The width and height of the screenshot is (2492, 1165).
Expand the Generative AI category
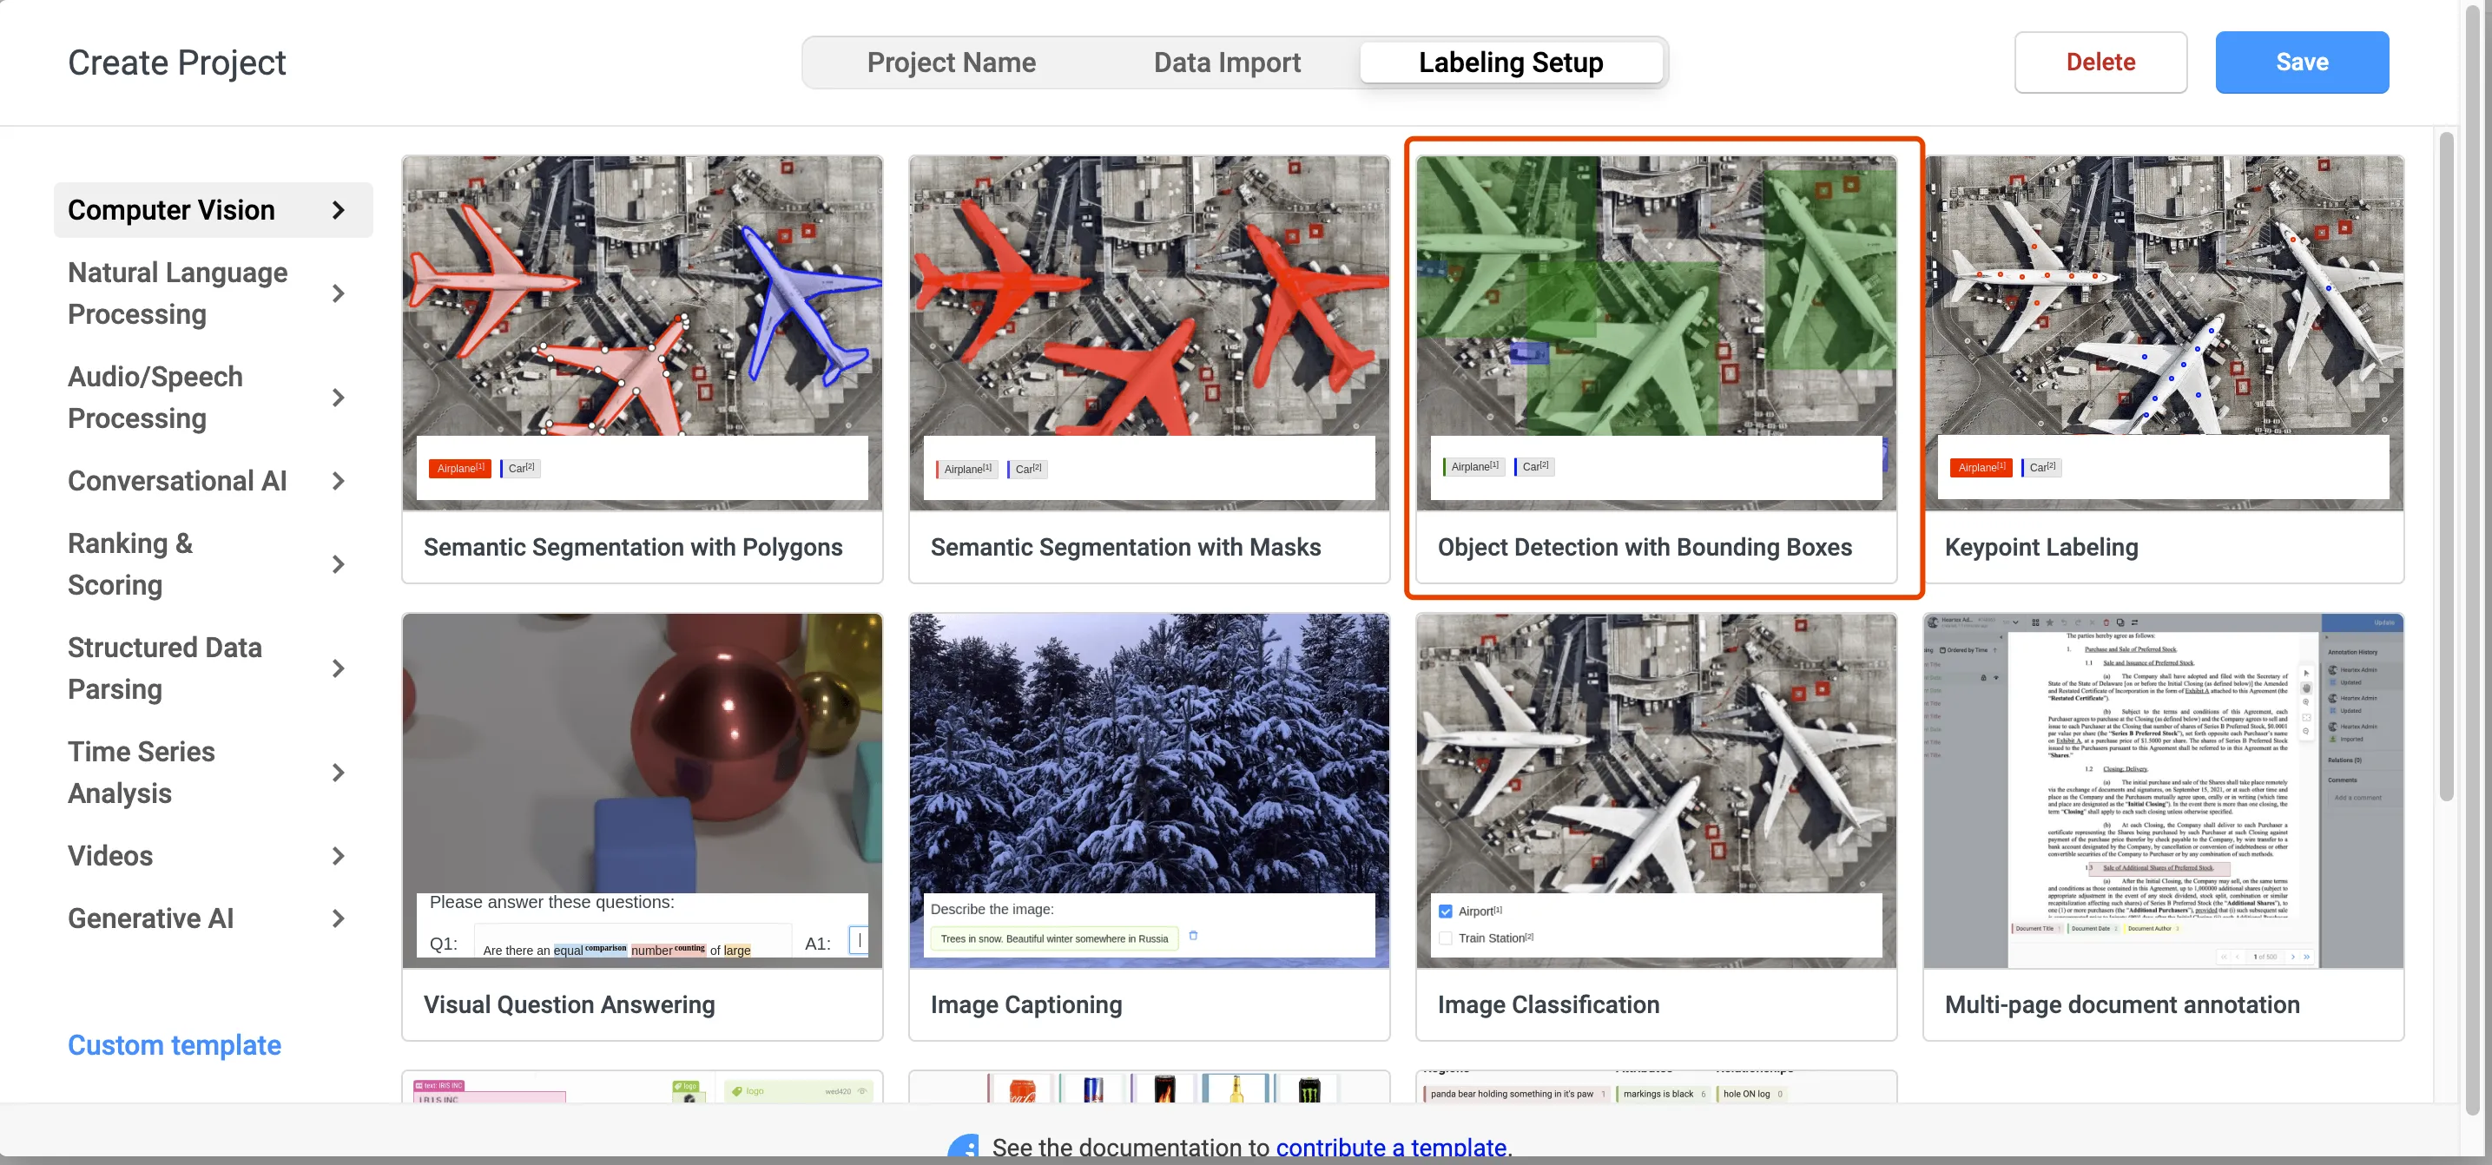(x=338, y=918)
